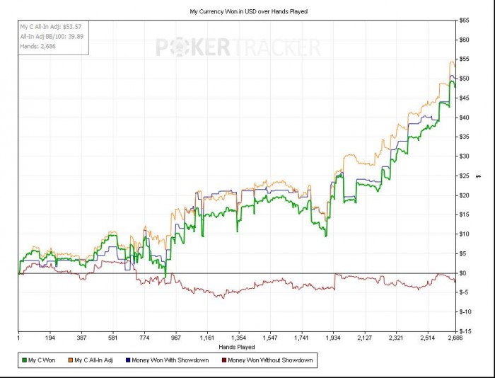Click the 1,354 hands x-axis label
The width and height of the screenshot is (495, 378).
tap(239, 338)
